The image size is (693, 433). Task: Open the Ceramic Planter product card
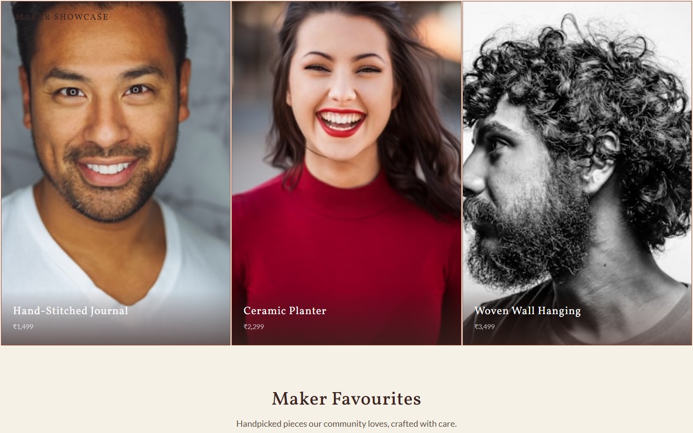tap(346, 173)
